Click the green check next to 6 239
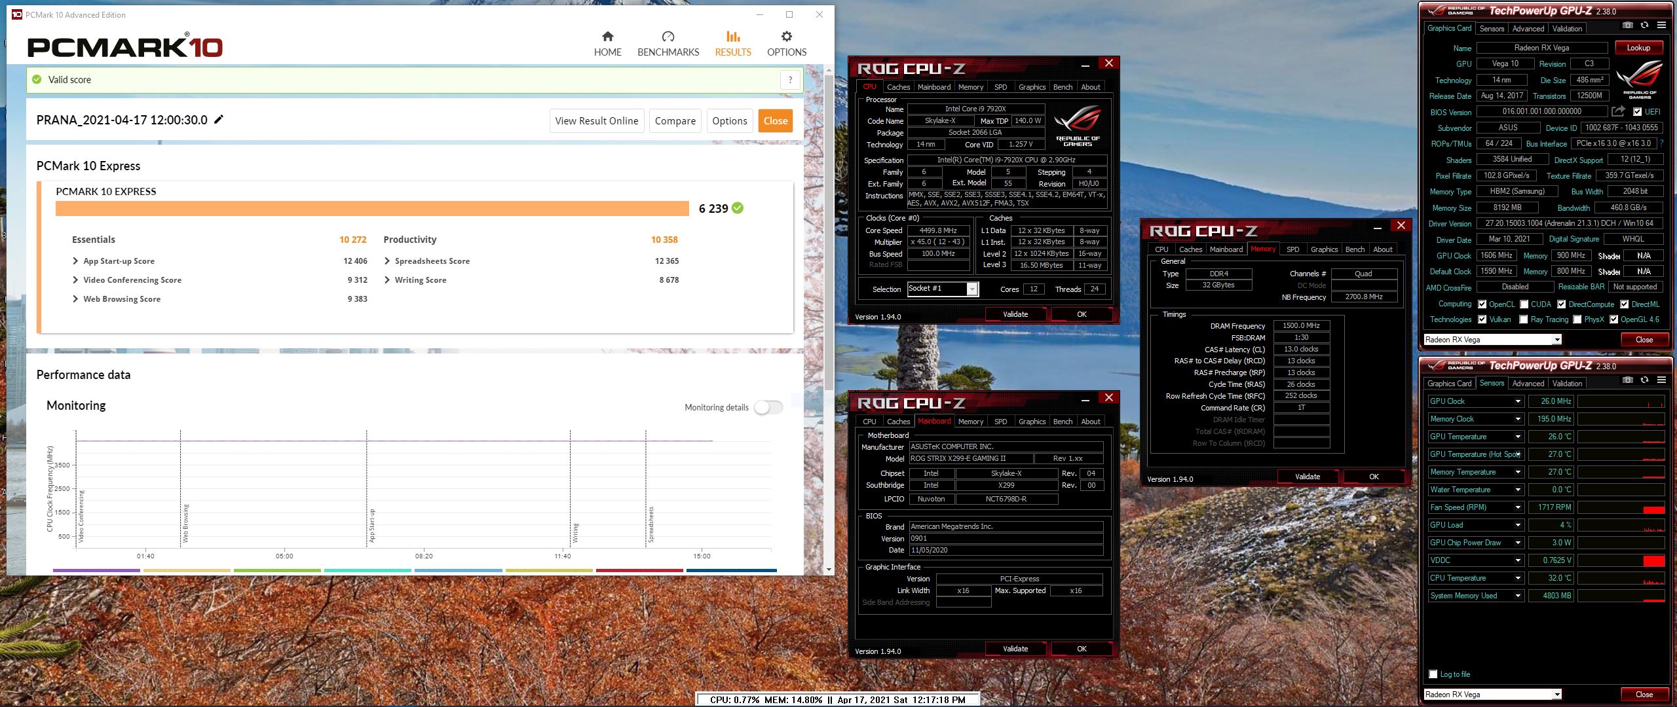The height and width of the screenshot is (707, 1677). 738,208
